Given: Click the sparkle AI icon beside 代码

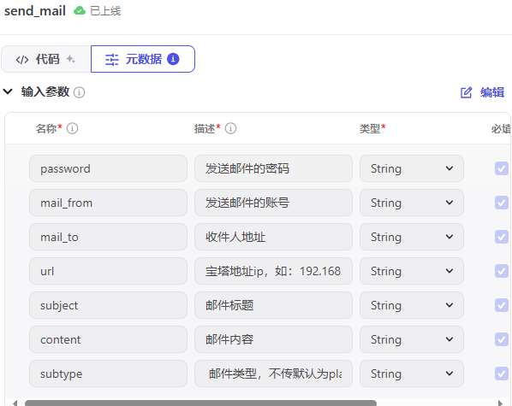Looking at the screenshot, I should [70, 59].
